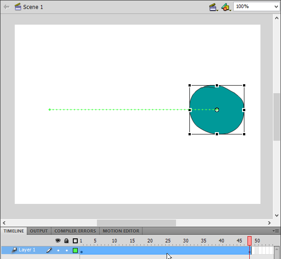Image resolution: width=281 pixels, height=259 pixels.
Task: Click the Scene 1 label
Action: 33,7
